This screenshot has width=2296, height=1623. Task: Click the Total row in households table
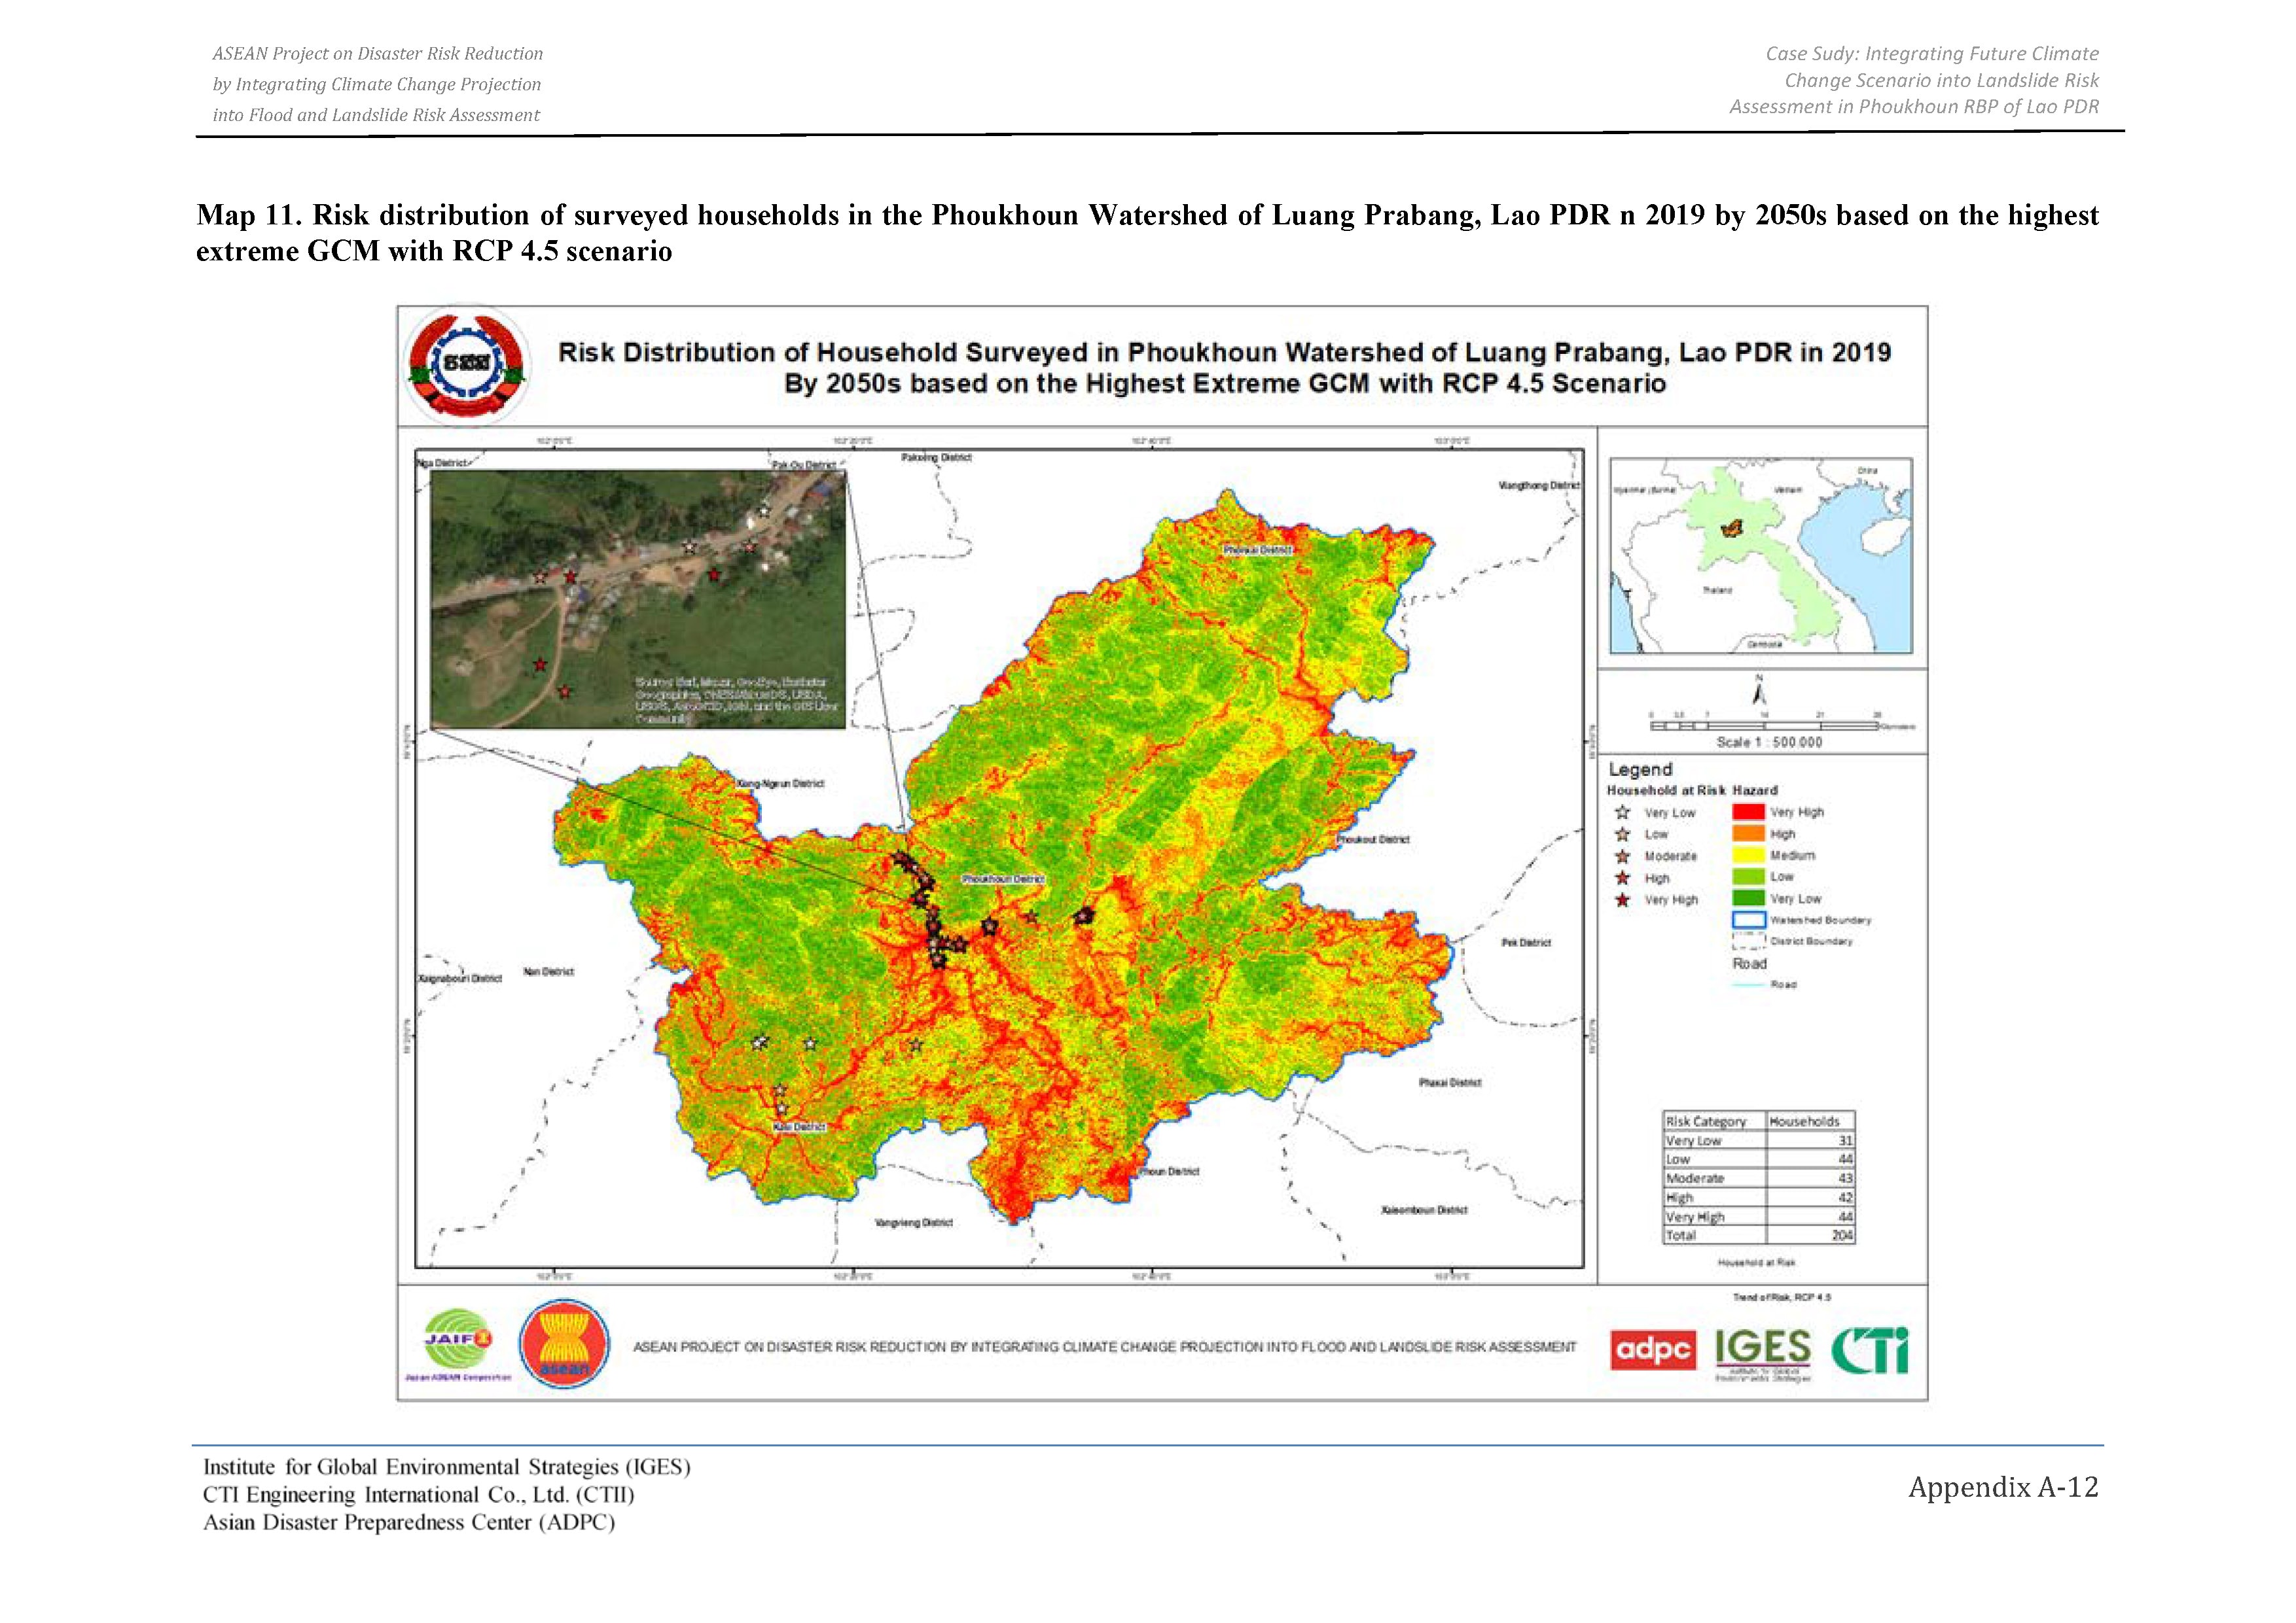pyautogui.click(x=1759, y=1235)
